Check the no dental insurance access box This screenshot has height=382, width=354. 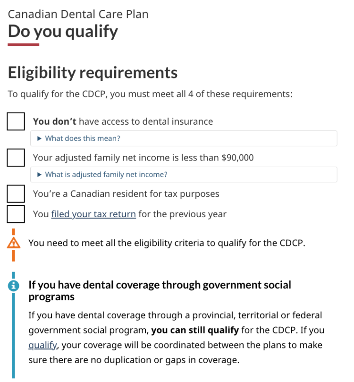pyautogui.click(x=16, y=121)
